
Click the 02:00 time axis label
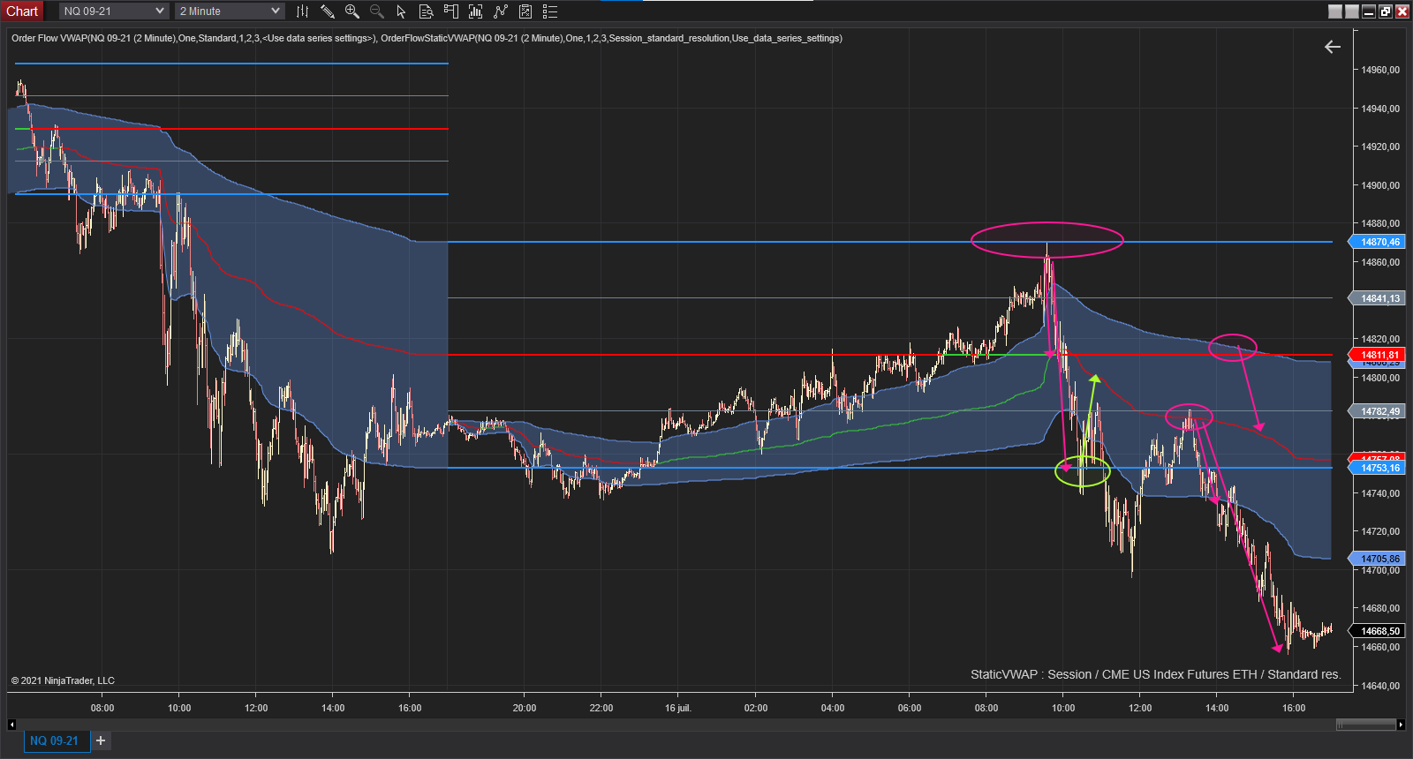(756, 708)
